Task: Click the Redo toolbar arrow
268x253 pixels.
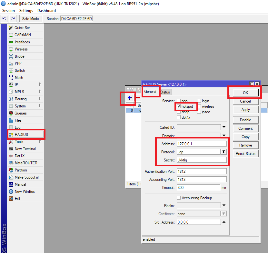Action: [x=13, y=18]
